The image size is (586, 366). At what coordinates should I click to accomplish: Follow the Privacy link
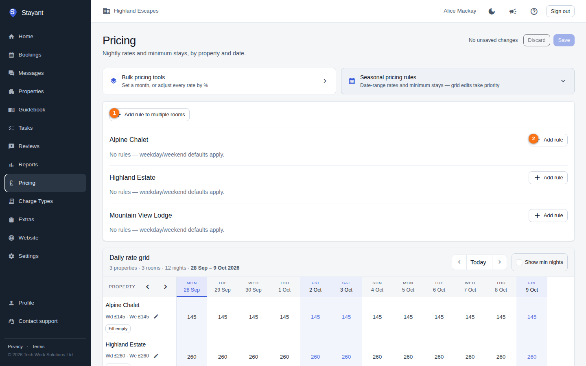pos(15,346)
